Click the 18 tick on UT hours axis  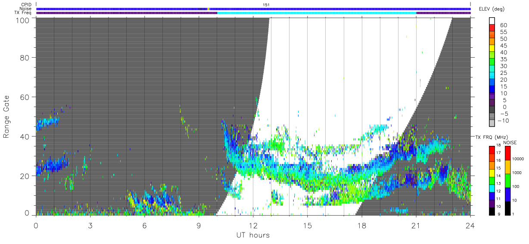pyautogui.click(x=361, y=225)
